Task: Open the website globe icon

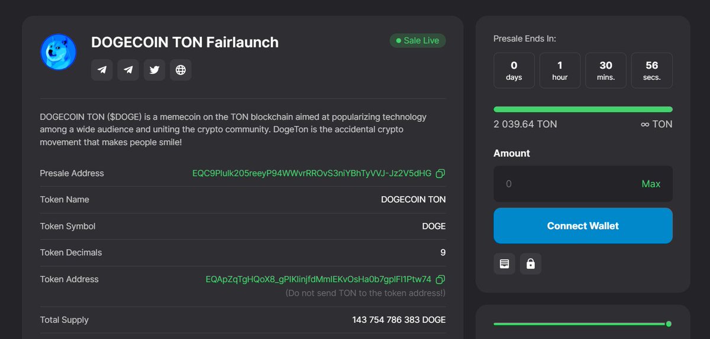Action: click(180, 70)
